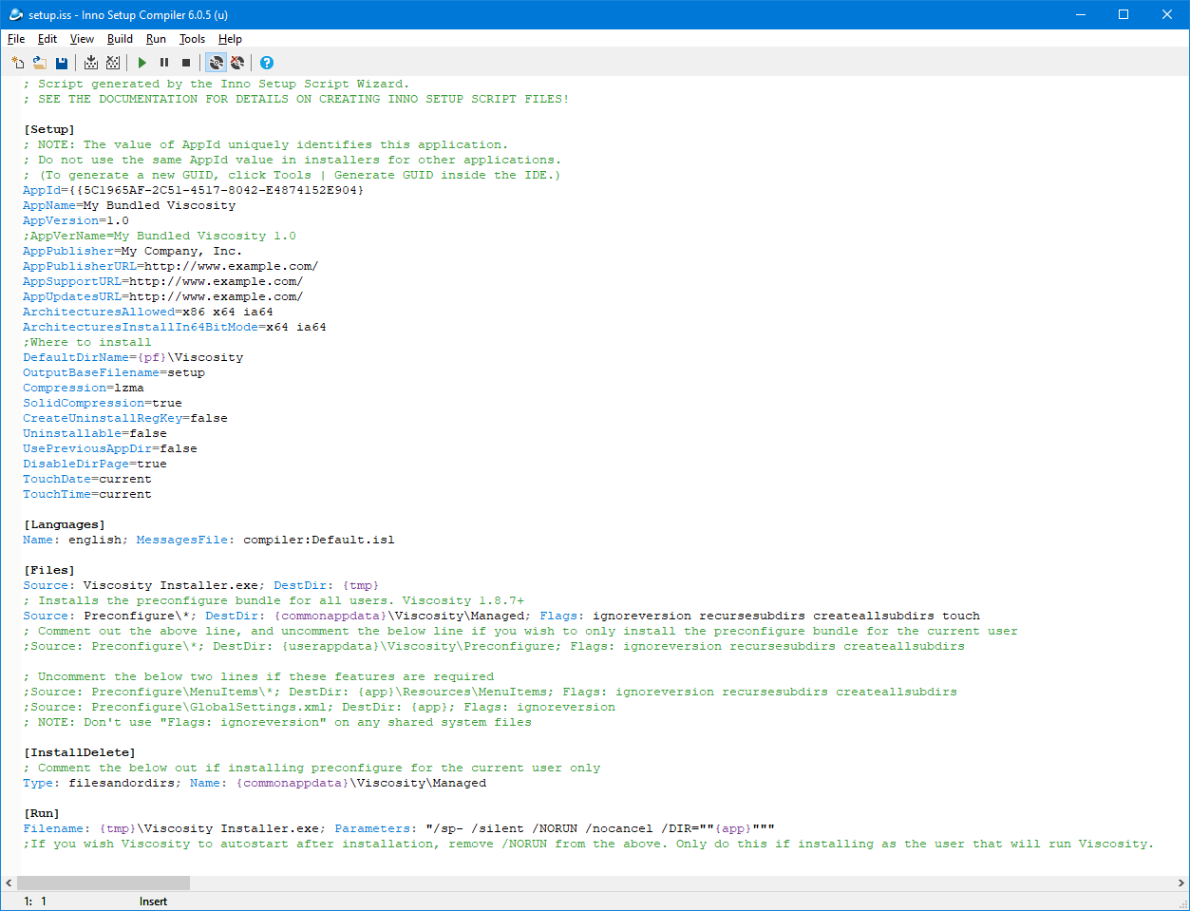Click the DefaultDirName={pf}\Viscosity line
Screen dimensions: 1190x911
click(x=133, y=357)
